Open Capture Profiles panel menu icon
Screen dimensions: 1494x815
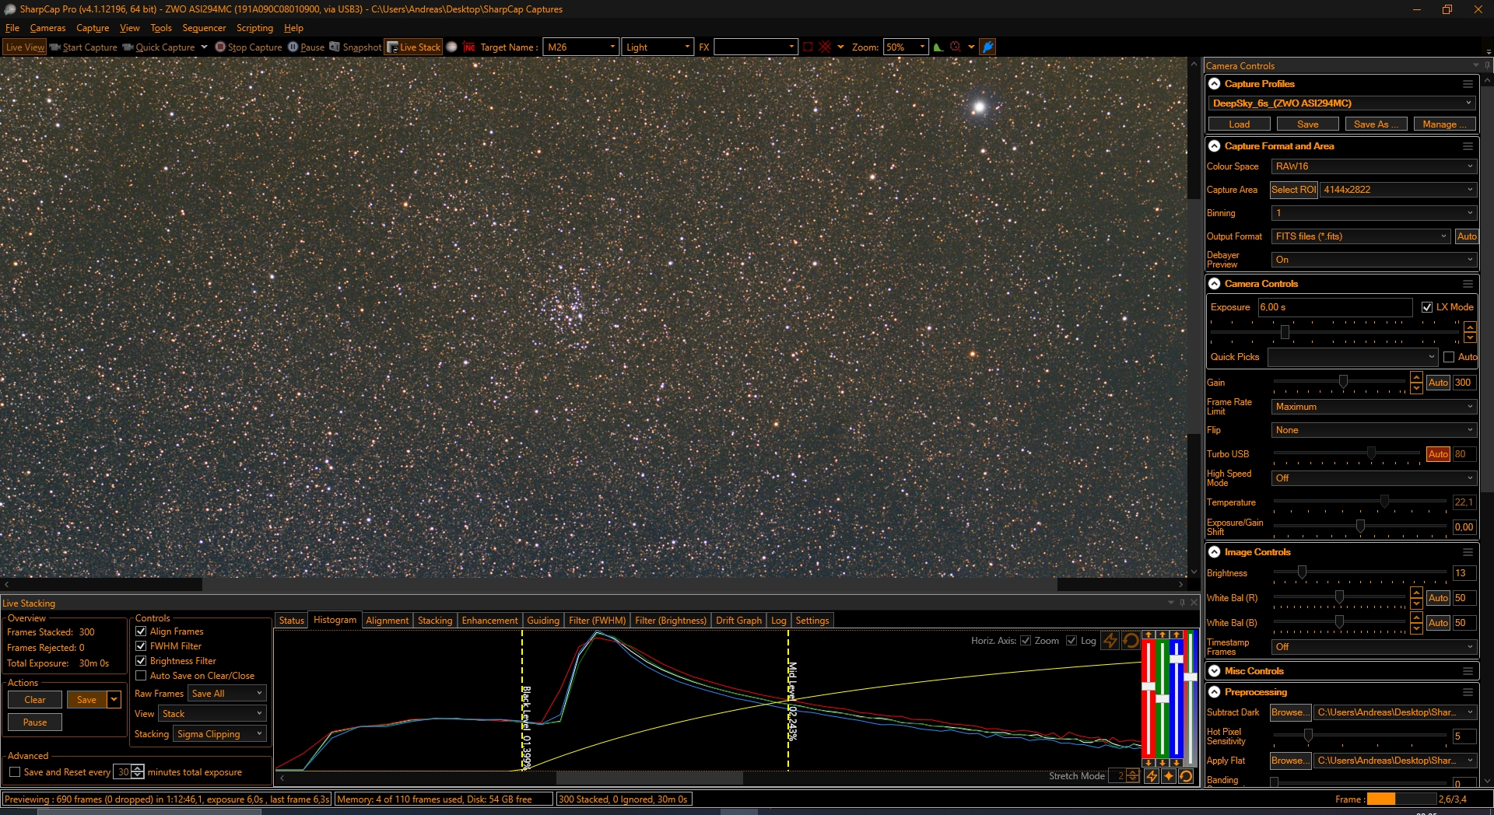(1468, 84)
